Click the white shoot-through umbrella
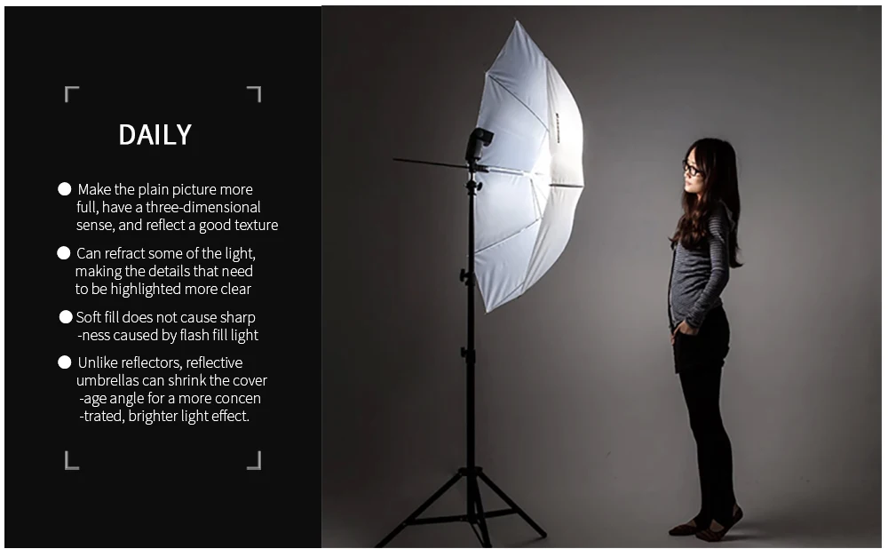The image size is (888, 549). pyautogui.click(x=529, y=167)
